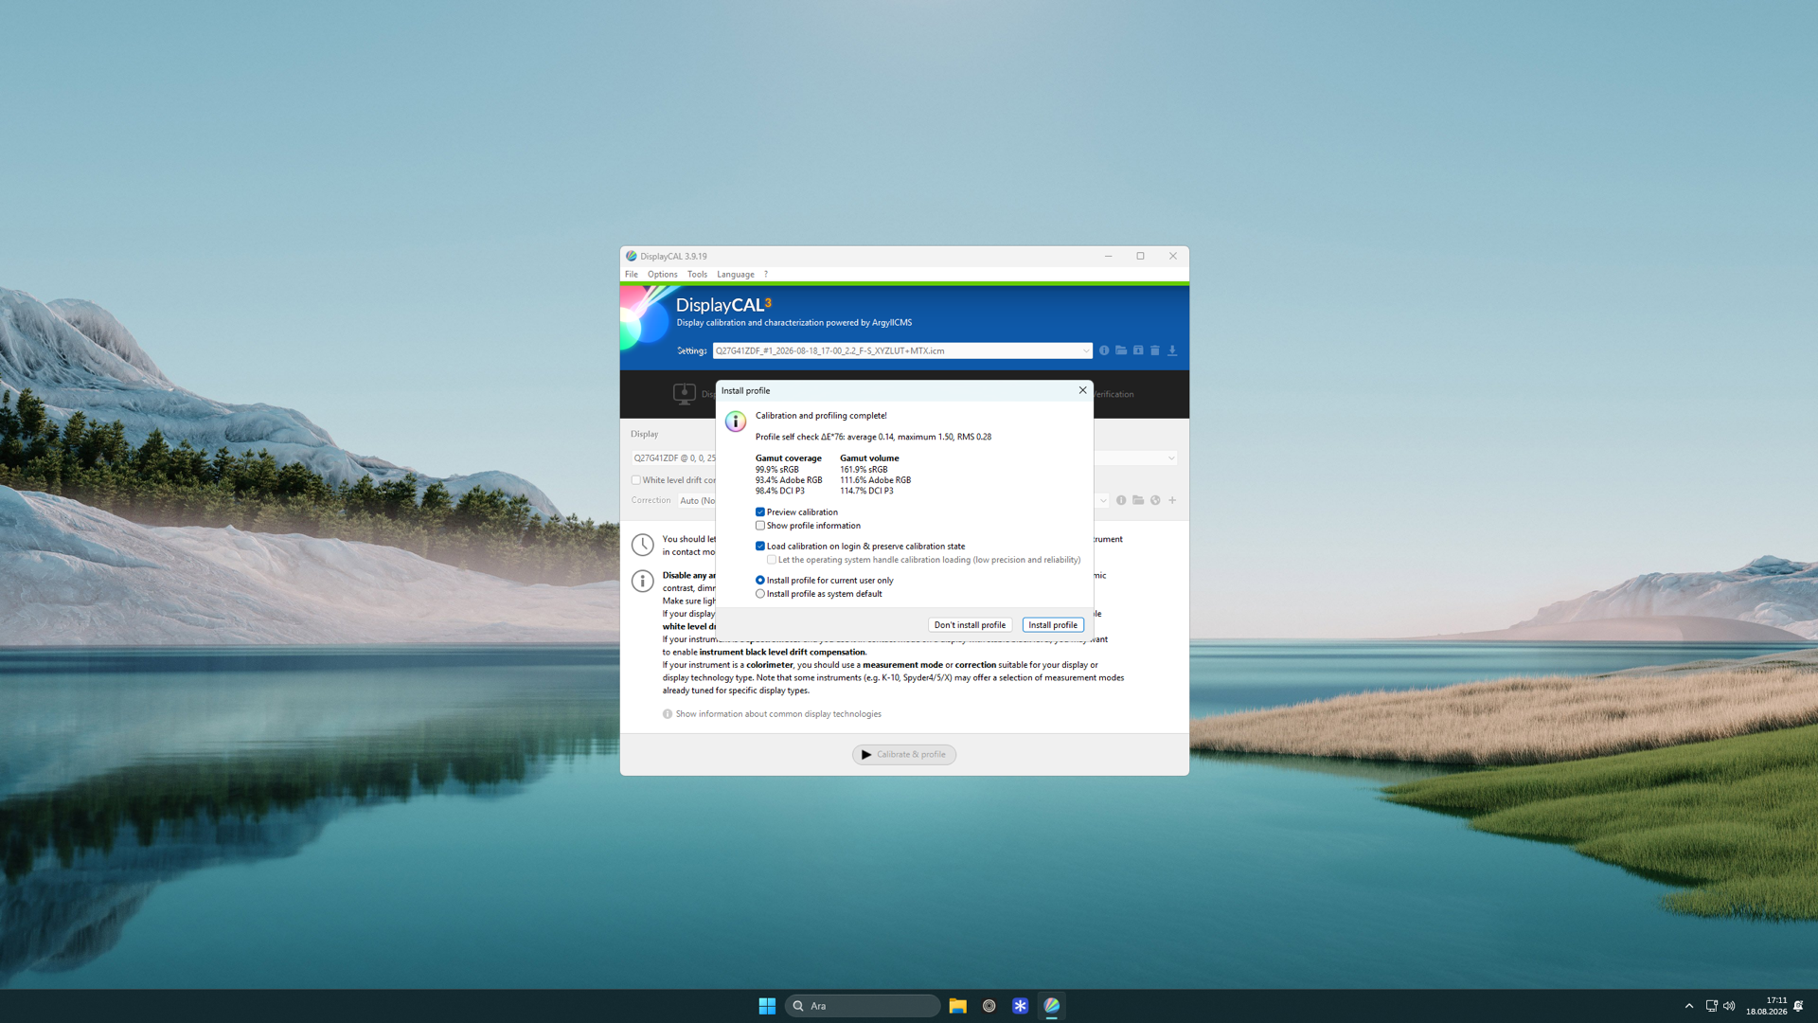1818x1023 pixels.
Task: Open the network status tray icon
Action: tap(1711, 1006)
